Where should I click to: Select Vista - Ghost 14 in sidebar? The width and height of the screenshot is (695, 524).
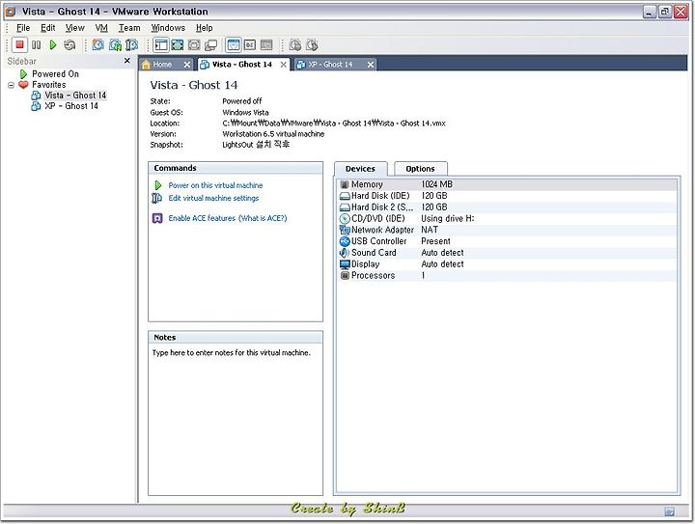point(75,96)
